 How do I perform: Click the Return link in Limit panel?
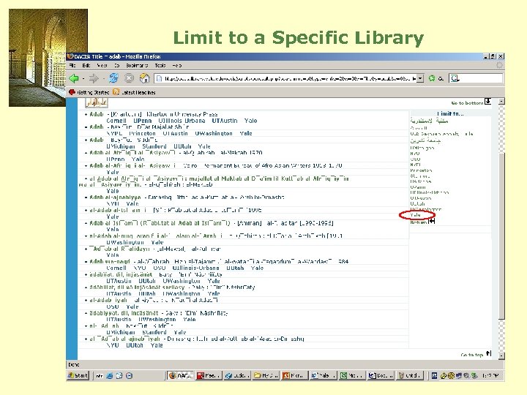pyautogui.click(x=419, y=222)
